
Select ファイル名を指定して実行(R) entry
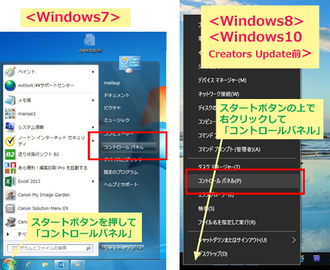pos(227,222)
